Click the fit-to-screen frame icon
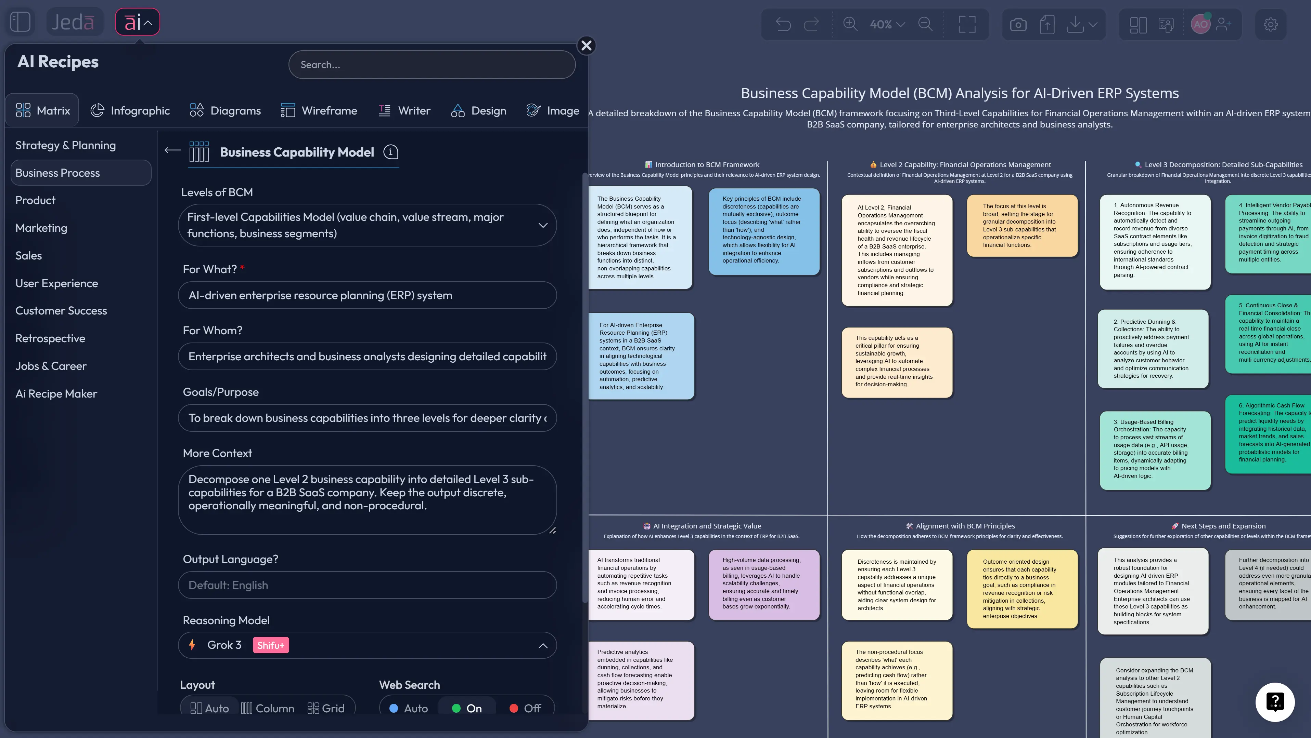The image size is (1311, 738). tap(966, 24)
